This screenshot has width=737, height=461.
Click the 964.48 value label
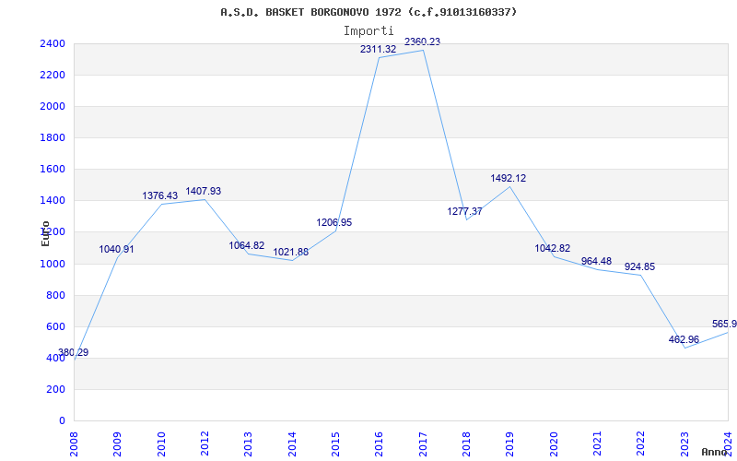(x=596, y=261)
